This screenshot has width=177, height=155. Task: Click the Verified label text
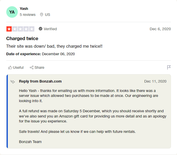[50, 29]
